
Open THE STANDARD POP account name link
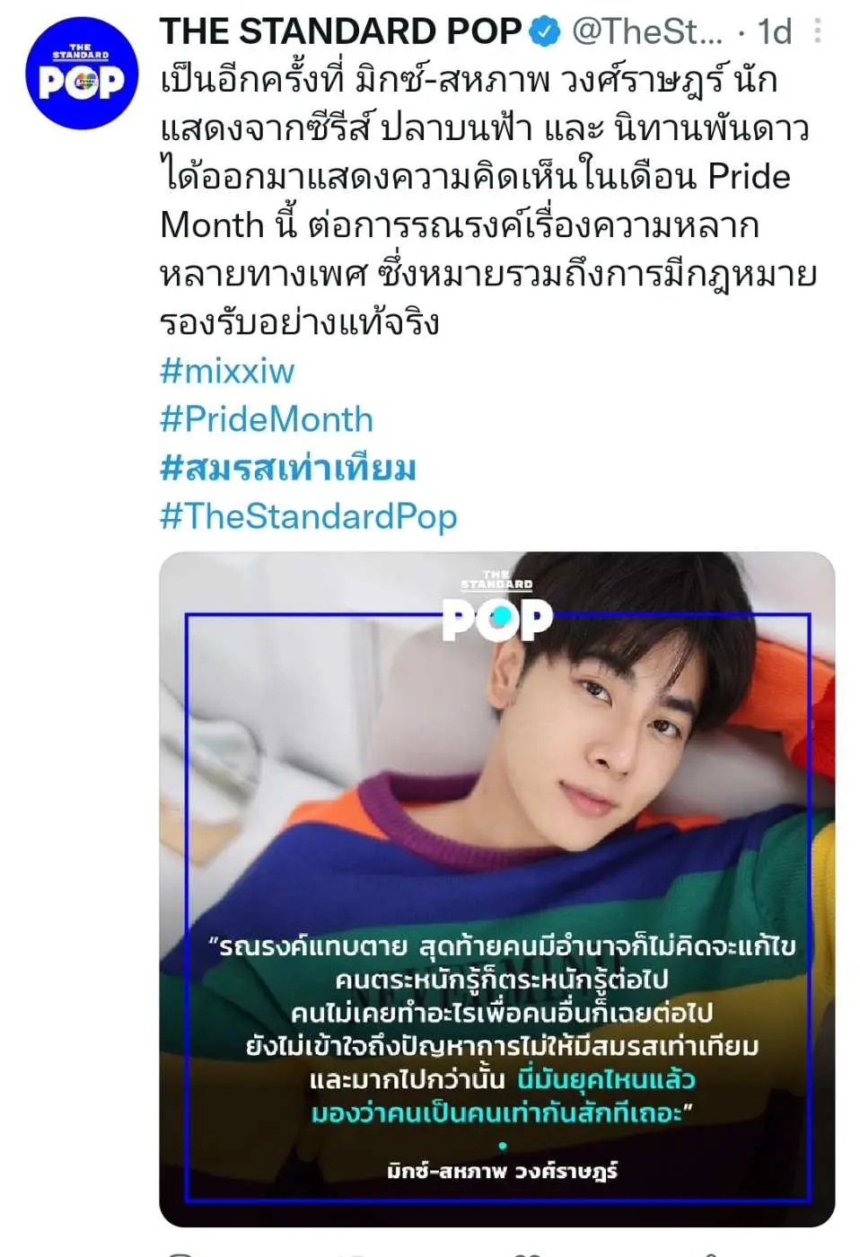pyautogui.click(x=340, y=32)
